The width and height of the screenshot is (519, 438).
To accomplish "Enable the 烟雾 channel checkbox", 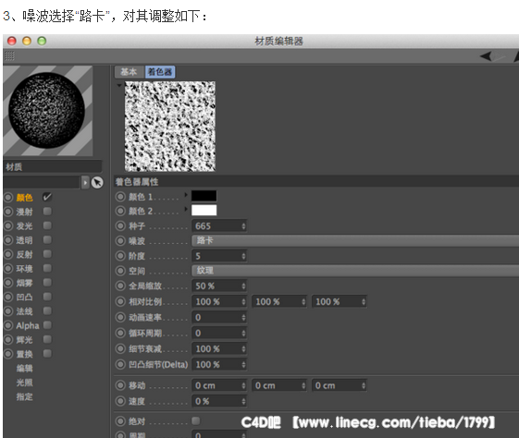I will click(47, 283).
